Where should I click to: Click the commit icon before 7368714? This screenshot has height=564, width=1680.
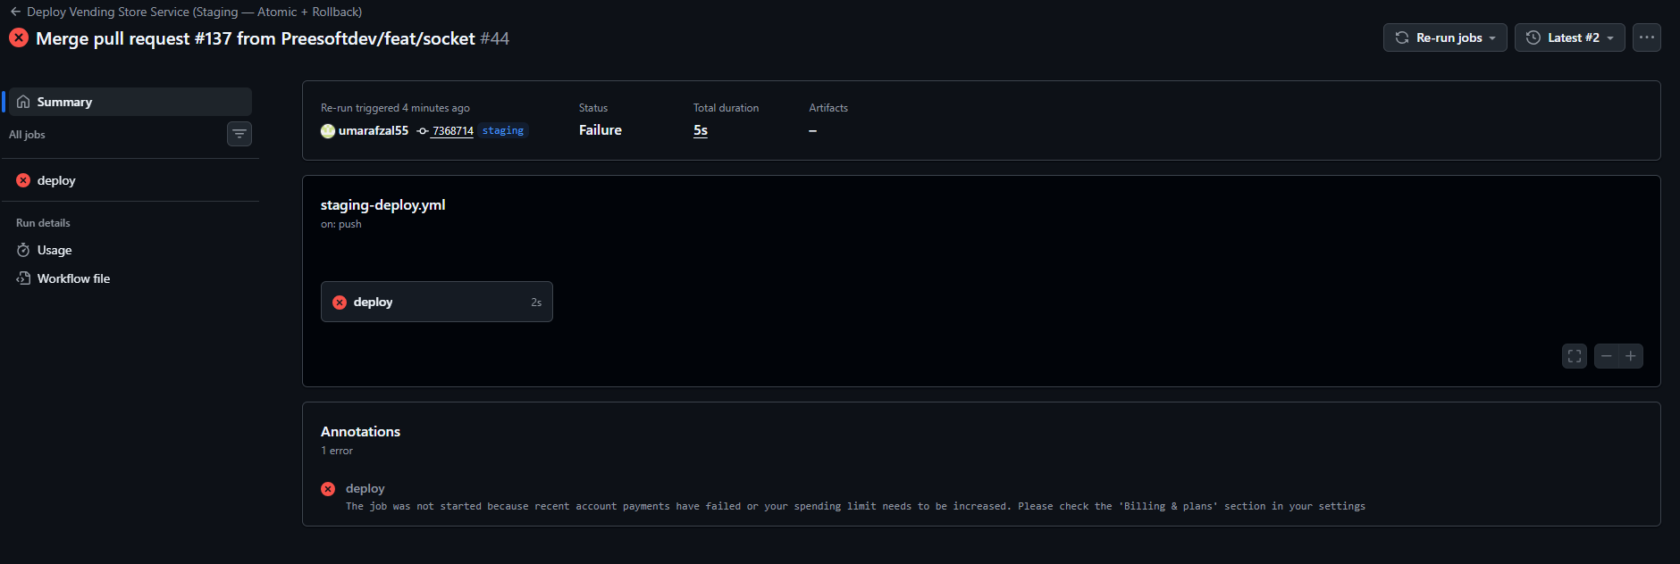click(423, 131)
